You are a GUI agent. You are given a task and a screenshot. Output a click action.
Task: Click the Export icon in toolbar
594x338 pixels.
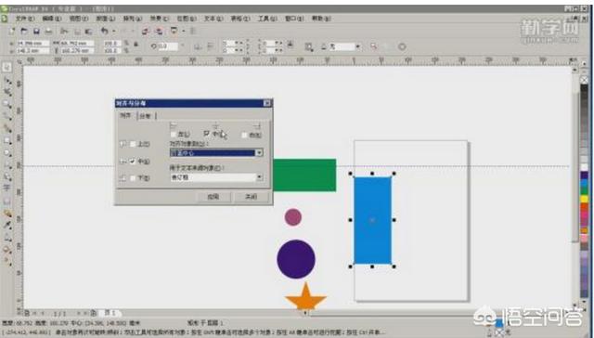[x=160, y=31]
